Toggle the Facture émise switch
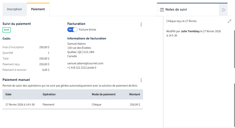 coord(72,30)
